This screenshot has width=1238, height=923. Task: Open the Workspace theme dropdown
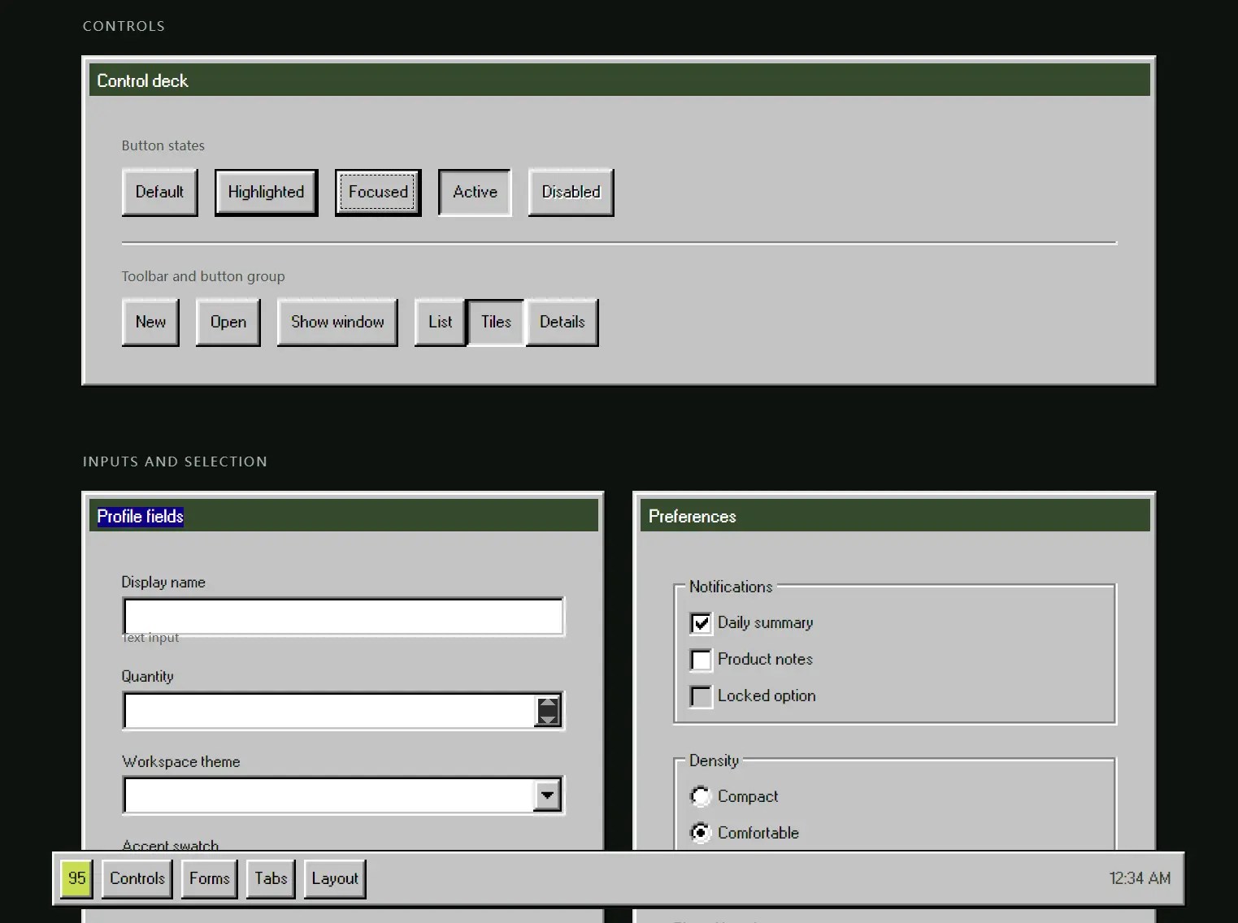(548, 795)
